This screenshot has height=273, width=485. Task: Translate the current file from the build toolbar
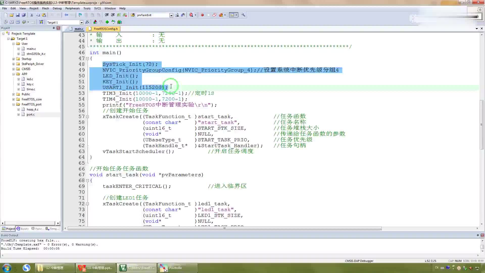tap(6, 22)
